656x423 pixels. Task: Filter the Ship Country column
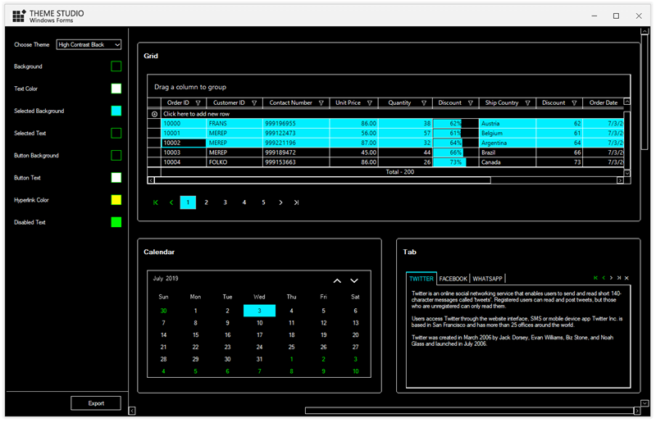tap(527, 103)
